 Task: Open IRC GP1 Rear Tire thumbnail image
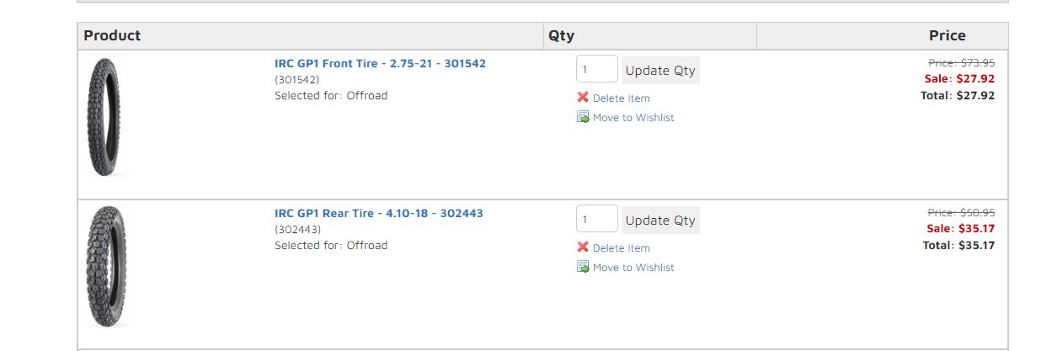click(105, 267)
